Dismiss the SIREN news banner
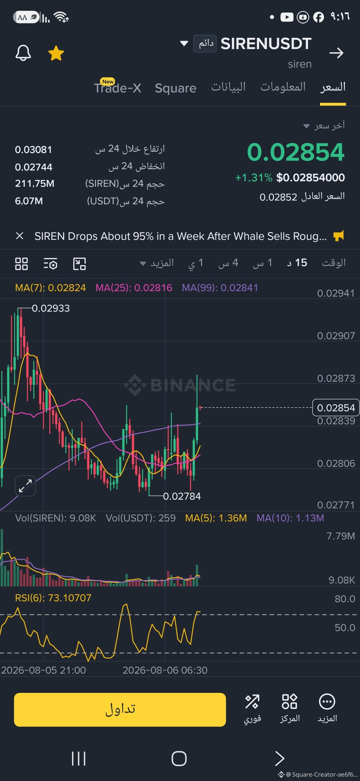360x781 pixels. tap(20, 236)
